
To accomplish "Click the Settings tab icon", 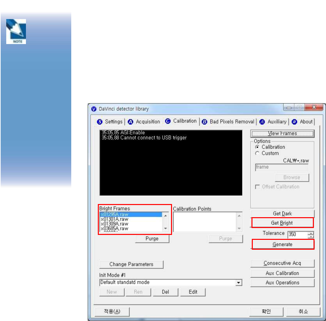I will point(100,122).
